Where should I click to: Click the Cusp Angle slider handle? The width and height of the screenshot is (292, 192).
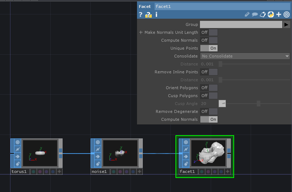point(258,104)
